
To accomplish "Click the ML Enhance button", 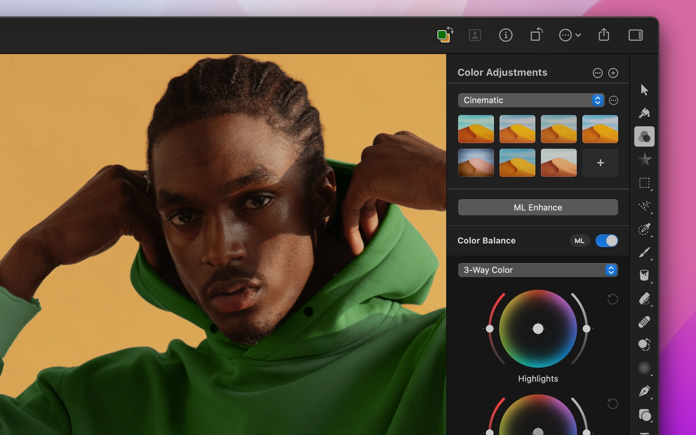I will pos(538,207).
